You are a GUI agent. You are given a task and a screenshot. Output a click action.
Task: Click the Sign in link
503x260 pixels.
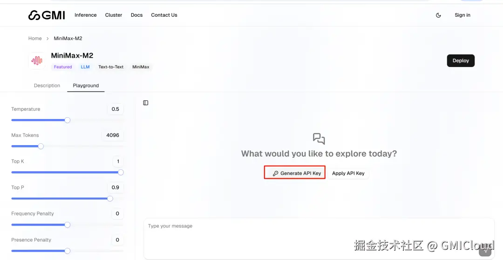[462, 15]
